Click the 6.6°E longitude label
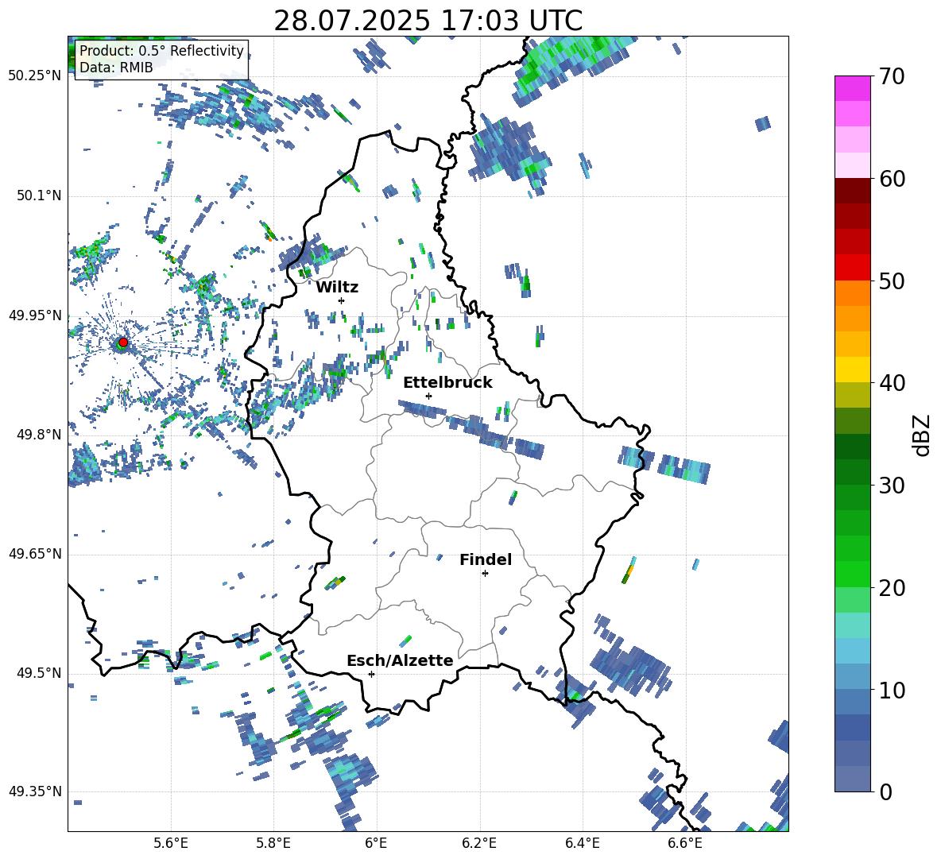941x859 pixels. coord(685,843)
